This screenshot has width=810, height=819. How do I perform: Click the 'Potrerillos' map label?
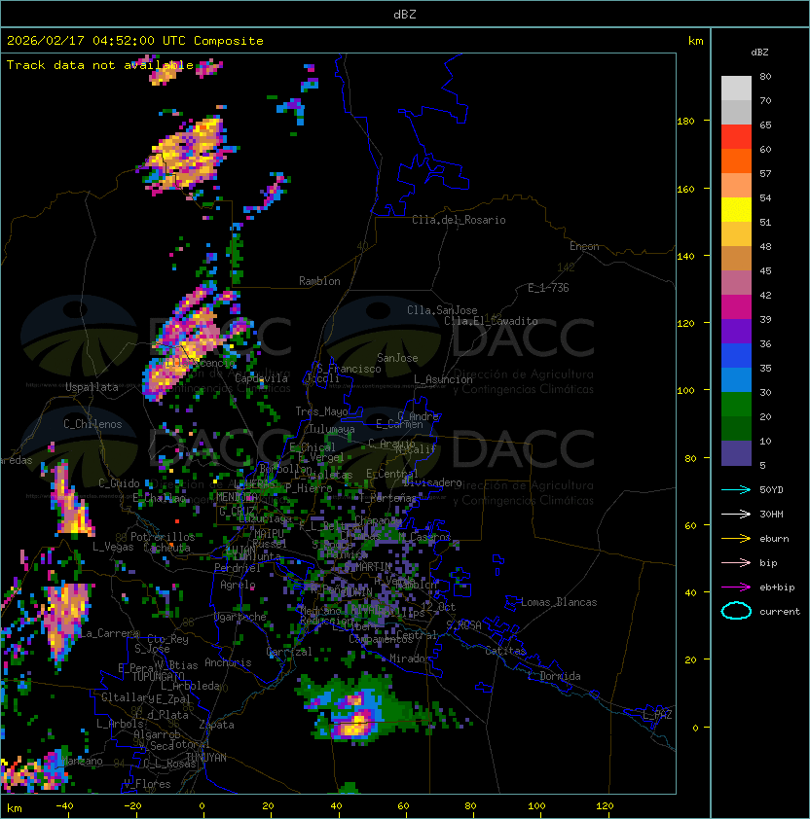click(163, 537)
